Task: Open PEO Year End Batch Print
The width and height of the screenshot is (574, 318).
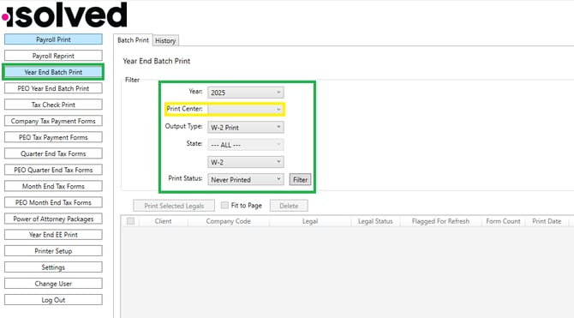Action: coord(53,88)
